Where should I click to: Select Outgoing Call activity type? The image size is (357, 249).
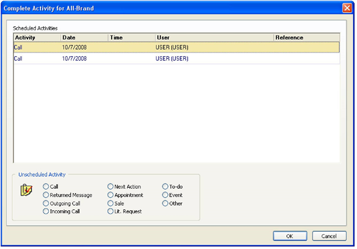[x=46, y=203]
